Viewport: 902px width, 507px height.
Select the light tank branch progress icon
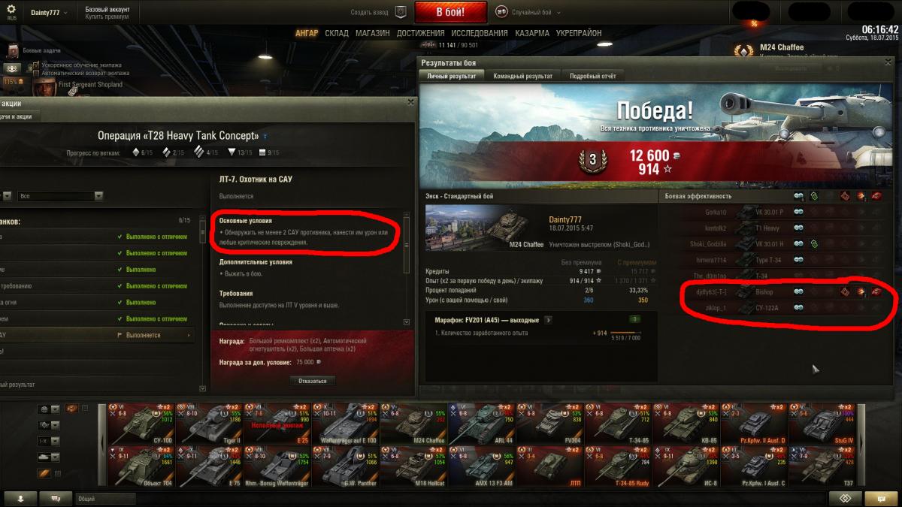tap(135, 152)
